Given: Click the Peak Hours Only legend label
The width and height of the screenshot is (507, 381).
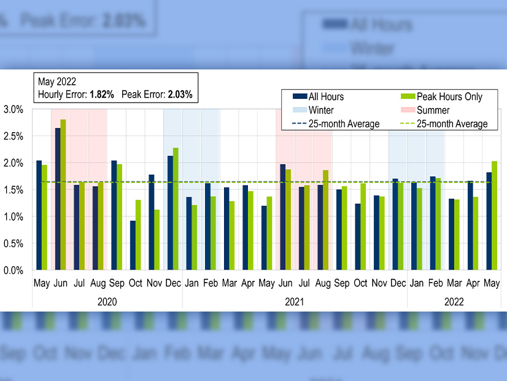Looking at the screenshot, I should coord(449,96).
